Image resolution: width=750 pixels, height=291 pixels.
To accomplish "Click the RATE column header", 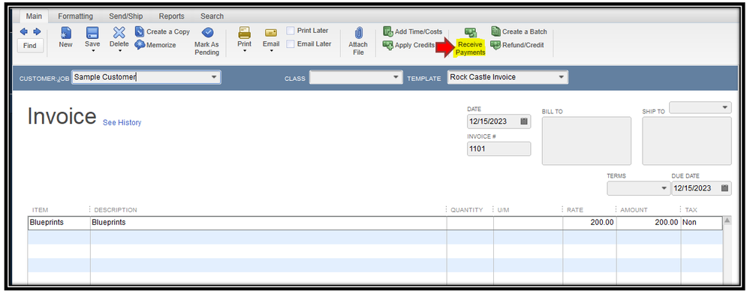I will coord(575,210).
